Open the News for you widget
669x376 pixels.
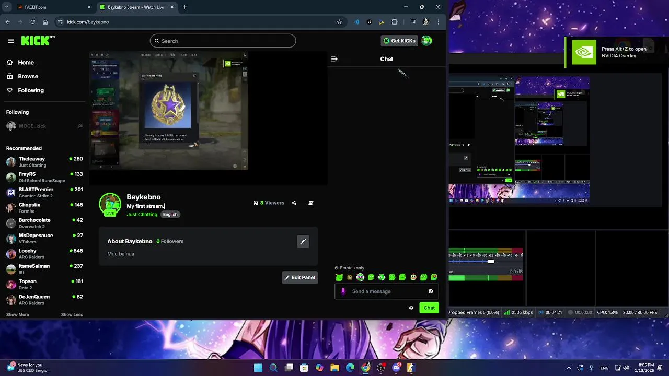coord(29,368)
